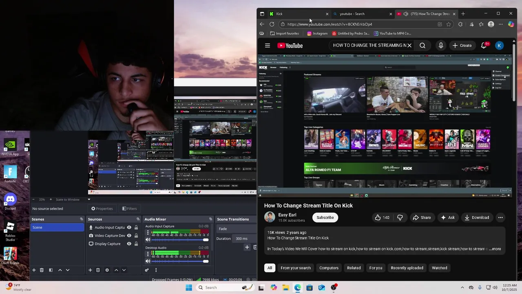Click the YouTube search magnifier button
The height and width of the screenshot is (294, 522).
point(422,45)
